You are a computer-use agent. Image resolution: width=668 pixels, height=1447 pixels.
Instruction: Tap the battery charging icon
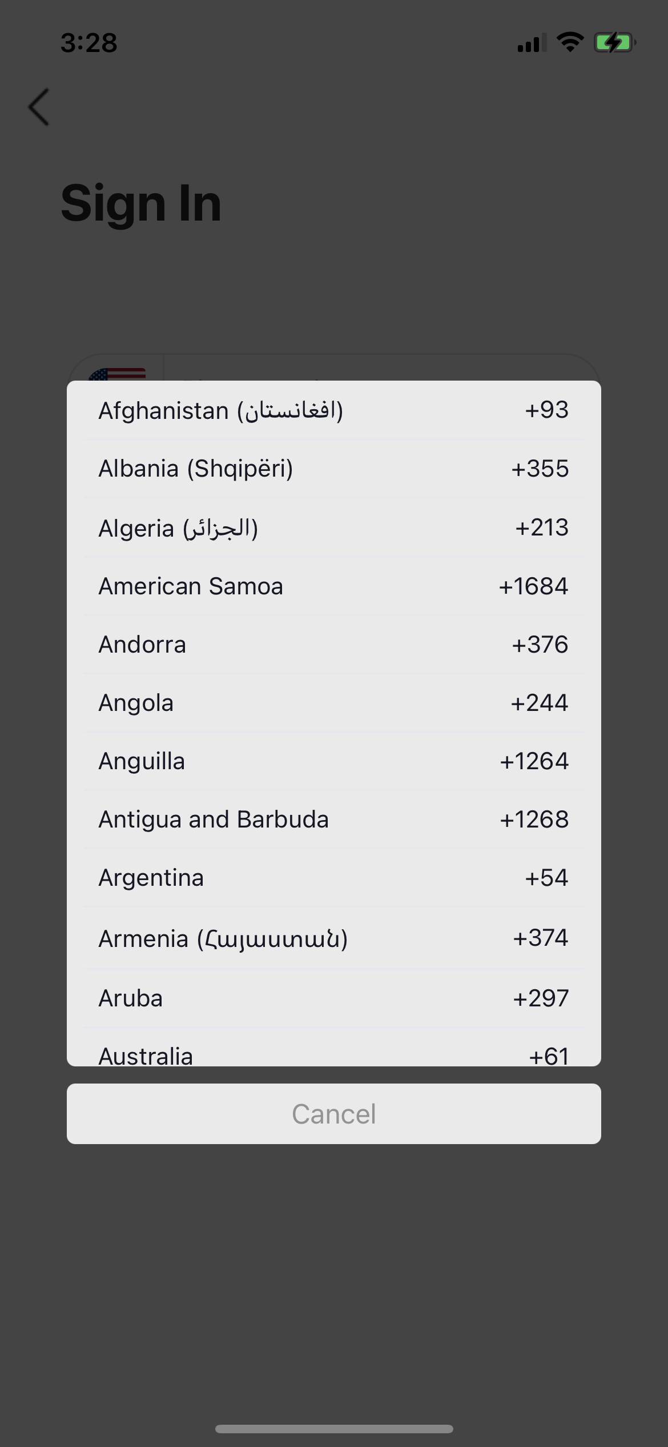[x=614, y=43]
